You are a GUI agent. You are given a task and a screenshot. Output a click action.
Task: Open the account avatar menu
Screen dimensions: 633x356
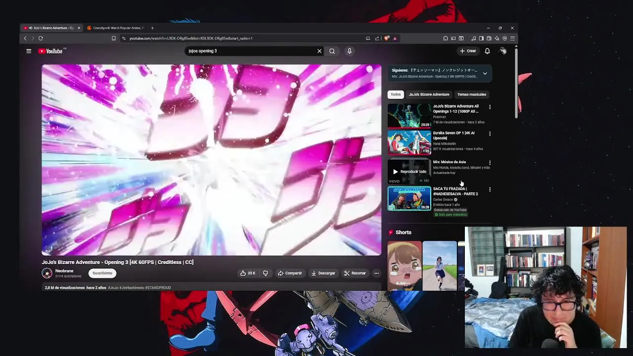click(x=502, y=51)
